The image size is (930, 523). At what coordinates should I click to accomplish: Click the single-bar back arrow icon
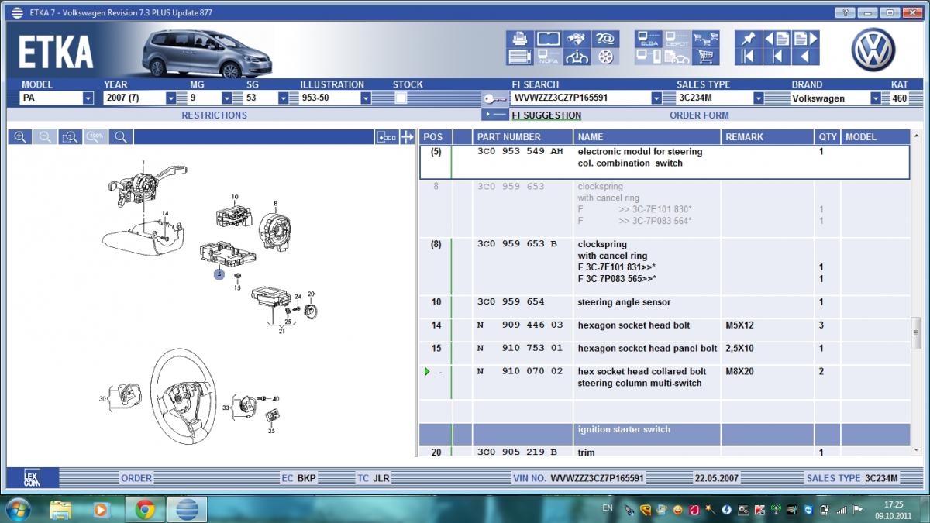pos(777,57)
